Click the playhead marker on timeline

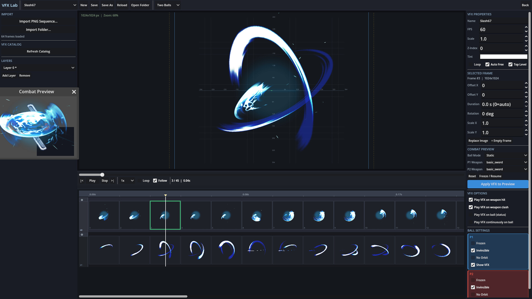(x=165, y=195)
